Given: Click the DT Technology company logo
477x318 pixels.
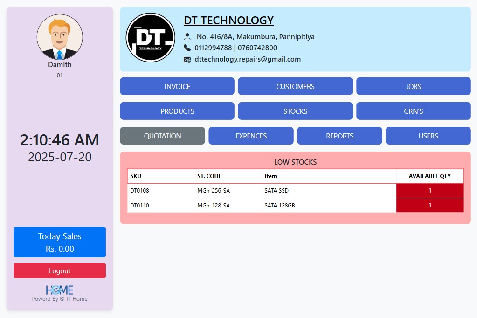Looking at the screenshot, I should pos(150,38).
